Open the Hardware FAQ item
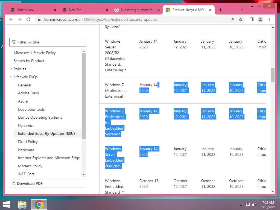Image resolution: width=280 pixels, height=210 pixels. click(26, 150)
